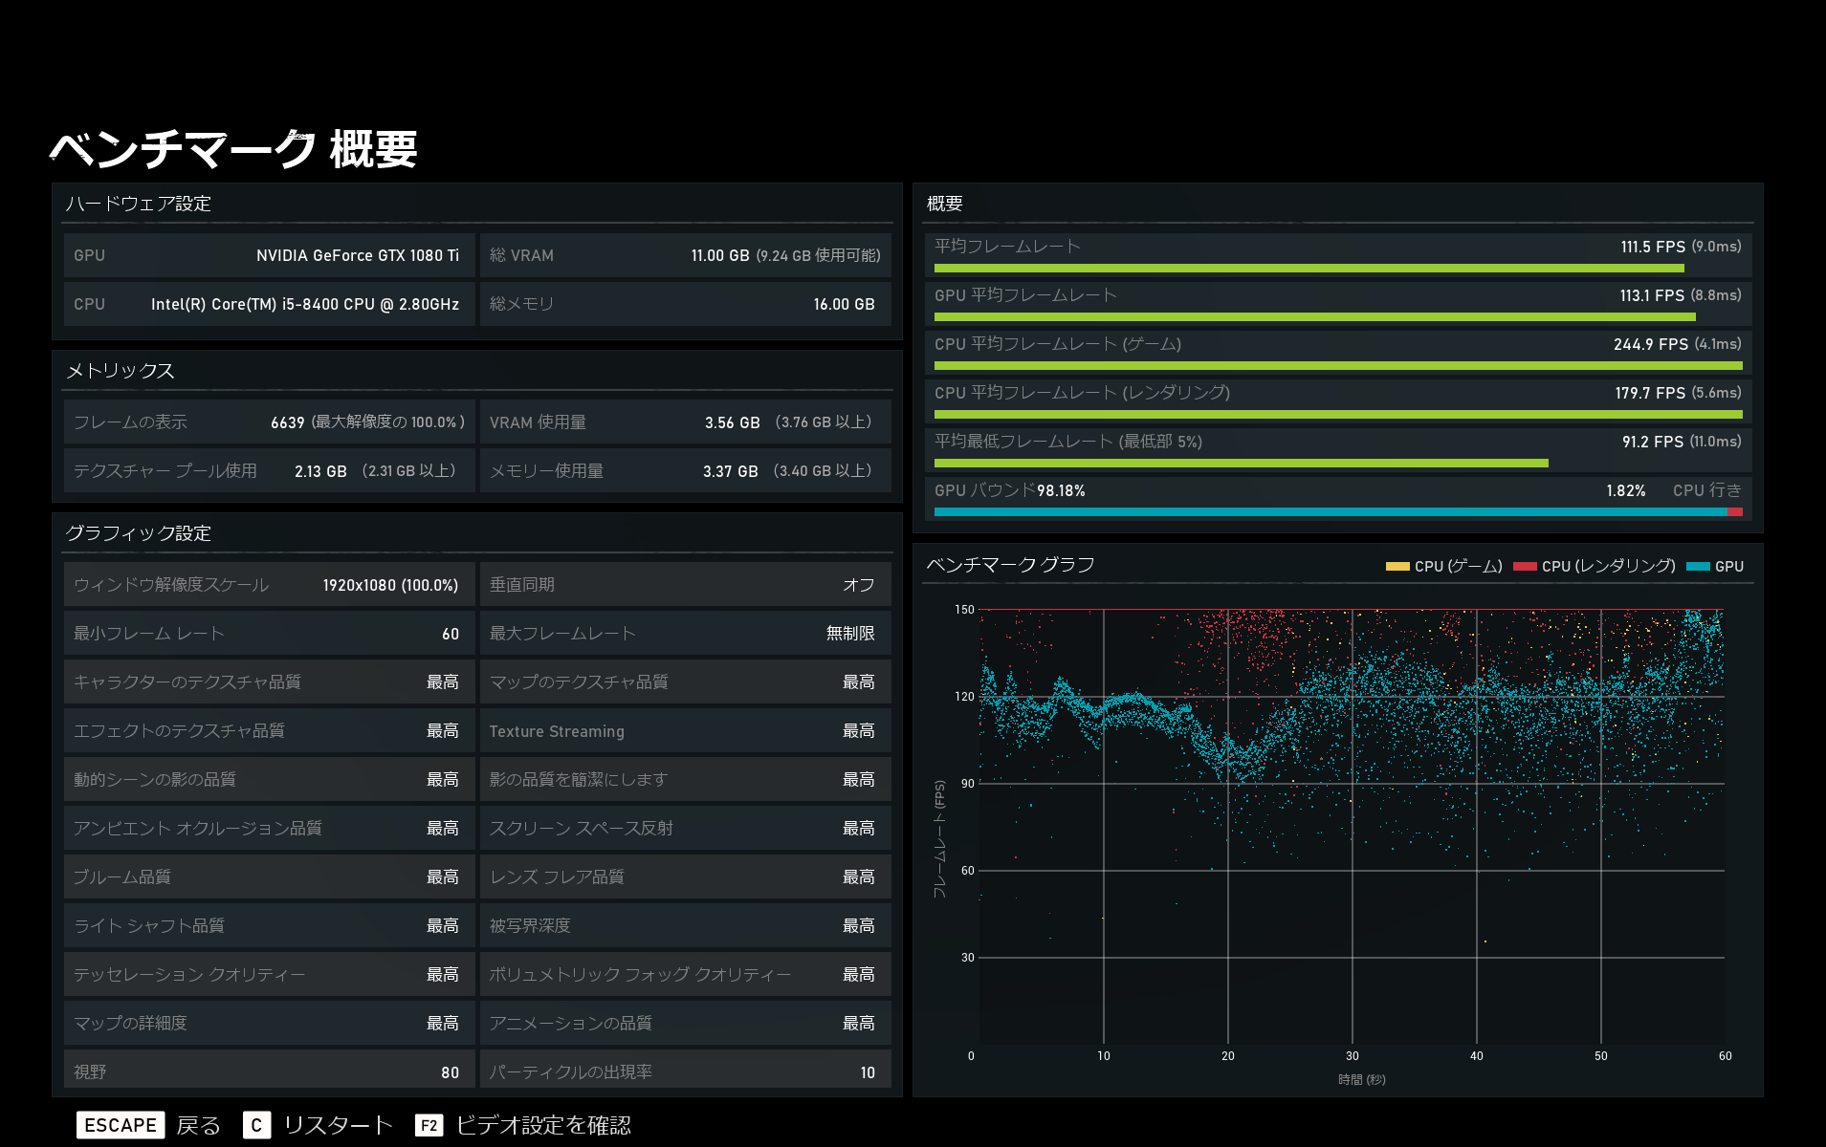The height and width of the screenshot is (1147, 1826).
Task: Click the VRAM 使用量 metric row
Action: pos(685,422)
